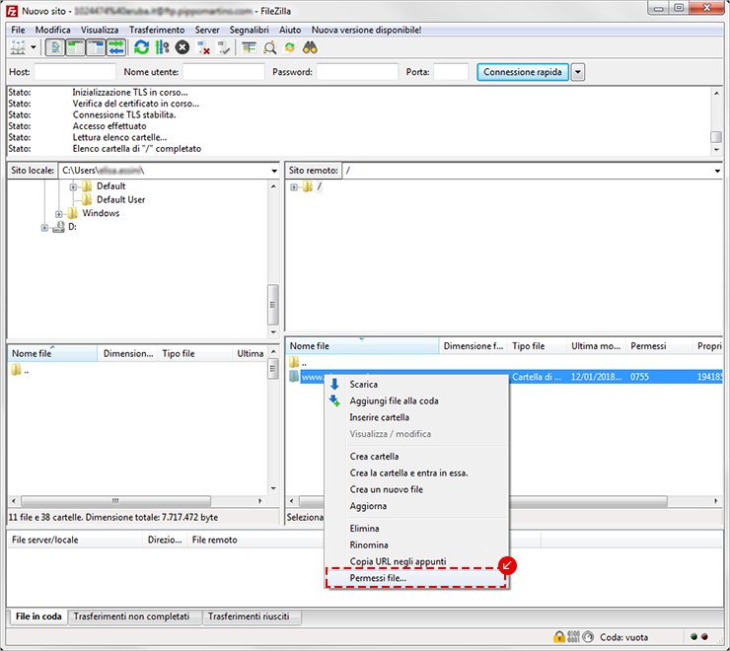The height and width of the screenshot is (651, 730).
Task: Focus the Porta field
Action: tap(451, 72)
